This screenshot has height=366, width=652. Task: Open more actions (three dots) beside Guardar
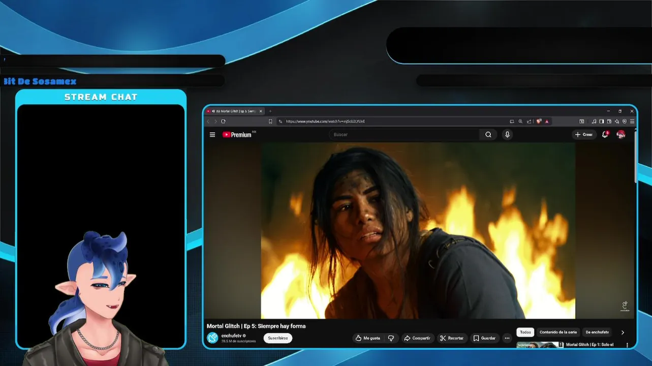tap(507, 338)
